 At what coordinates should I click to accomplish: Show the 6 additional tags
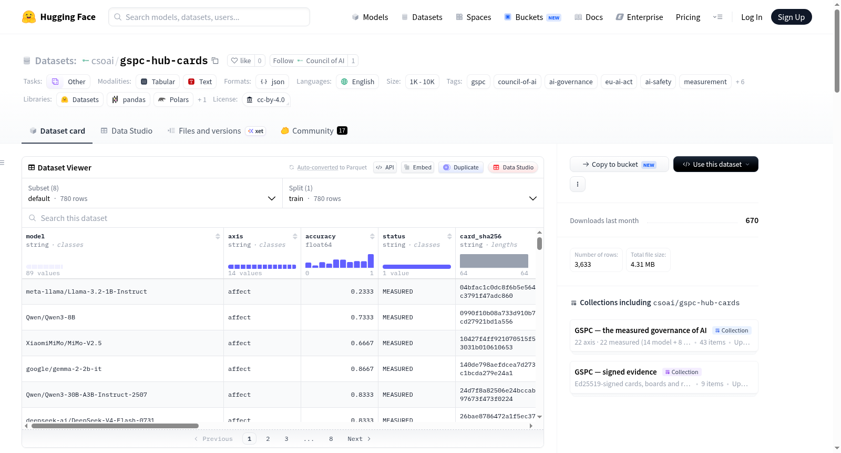(x=740, y=82)
